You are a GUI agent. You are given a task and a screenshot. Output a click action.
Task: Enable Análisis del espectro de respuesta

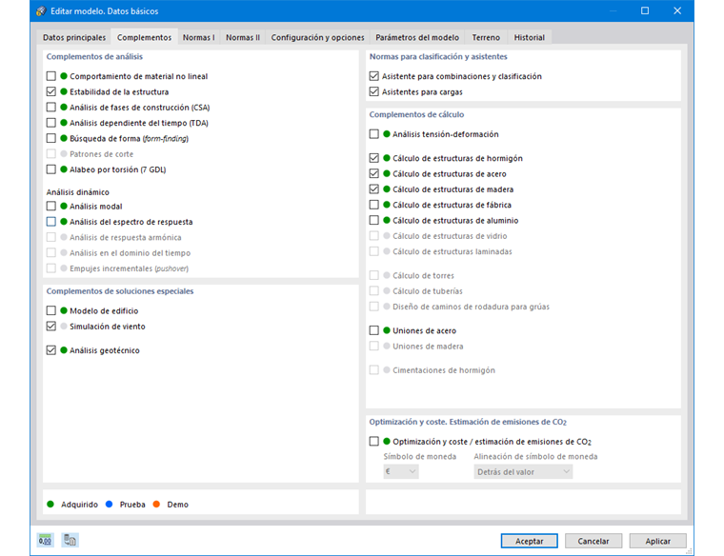tap(51, 222)
